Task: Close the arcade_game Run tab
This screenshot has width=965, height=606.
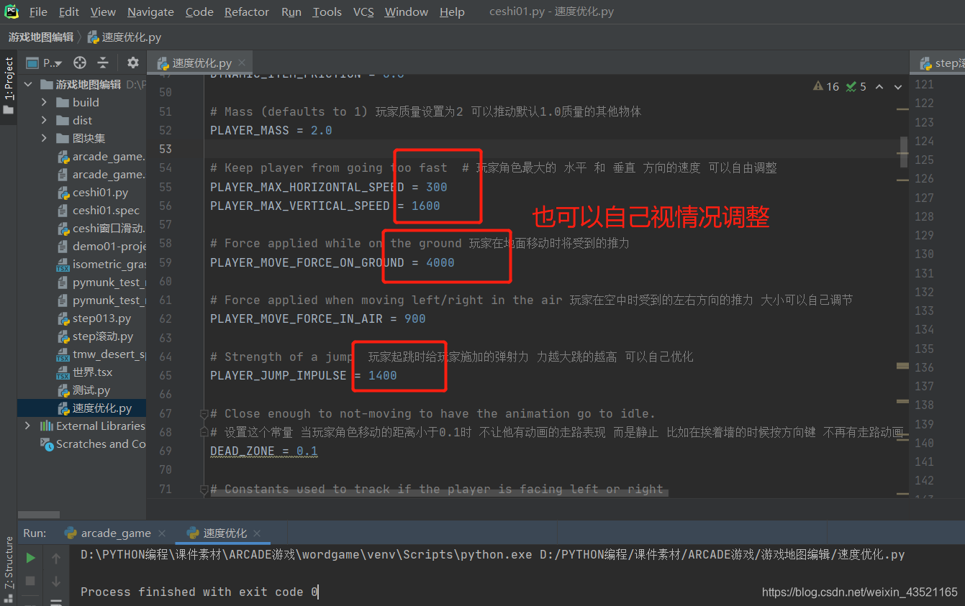Action: [x=162, y=533]
